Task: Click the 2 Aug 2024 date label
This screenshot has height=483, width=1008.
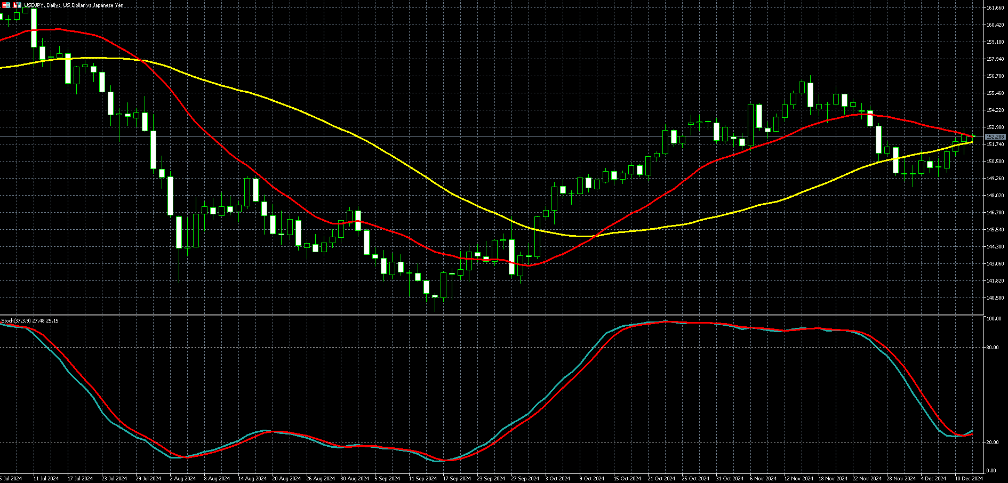Action: tap(183, 479)
